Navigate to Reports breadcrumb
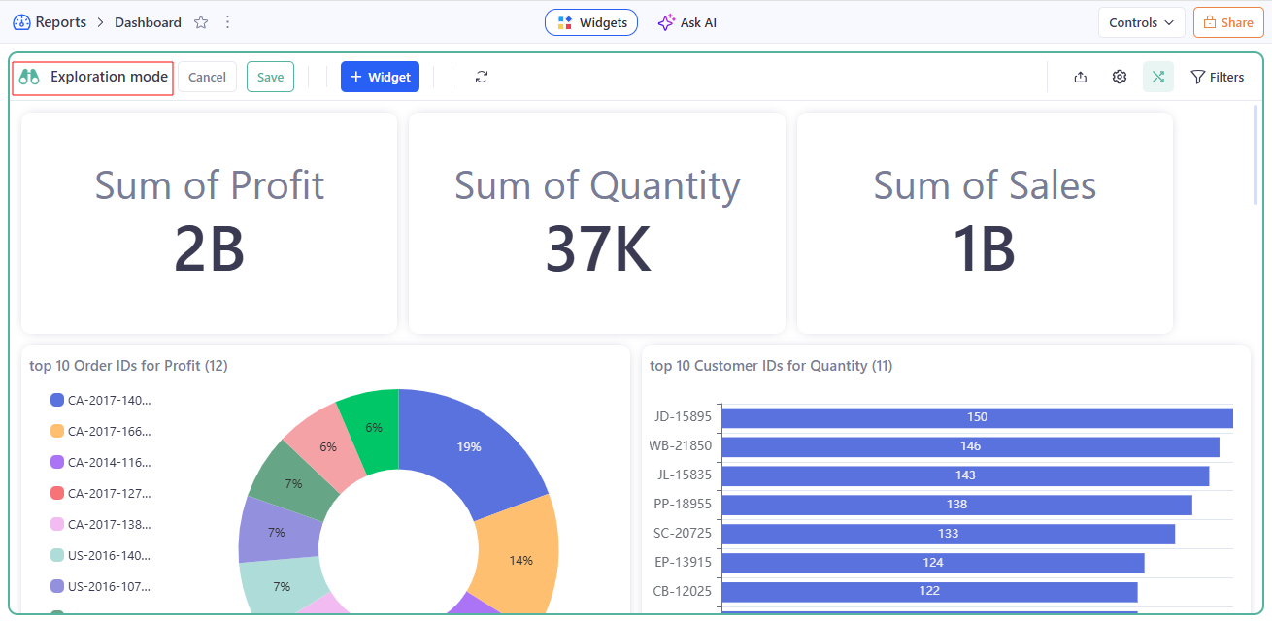 tap(60, 22)
